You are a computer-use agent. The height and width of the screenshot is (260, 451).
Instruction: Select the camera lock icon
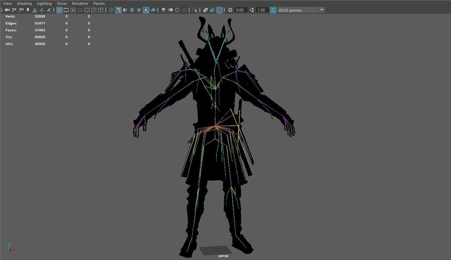pos(14,10)
